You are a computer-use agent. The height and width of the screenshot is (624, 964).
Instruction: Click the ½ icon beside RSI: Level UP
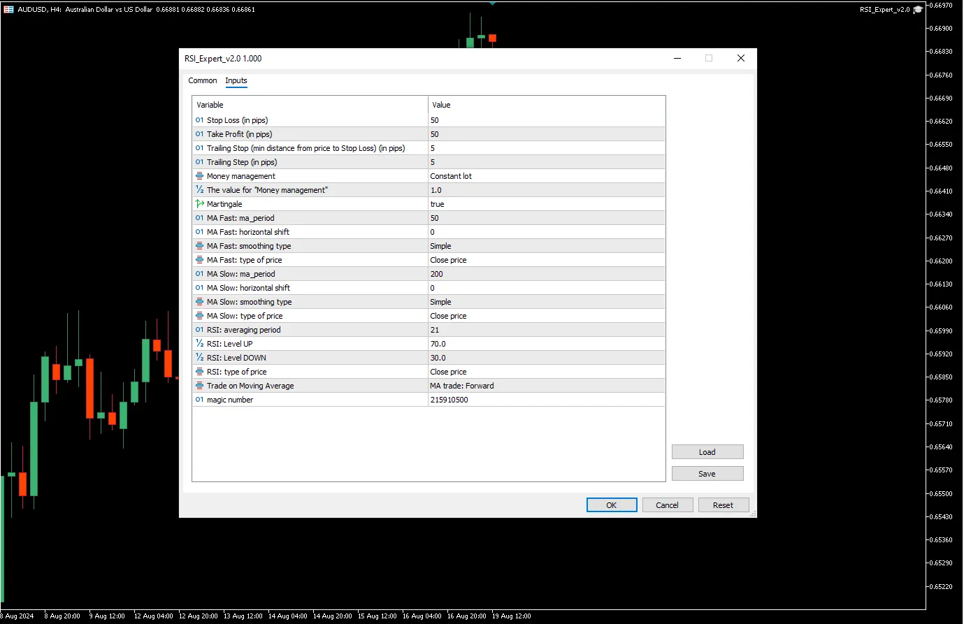[x=198, y=343]
